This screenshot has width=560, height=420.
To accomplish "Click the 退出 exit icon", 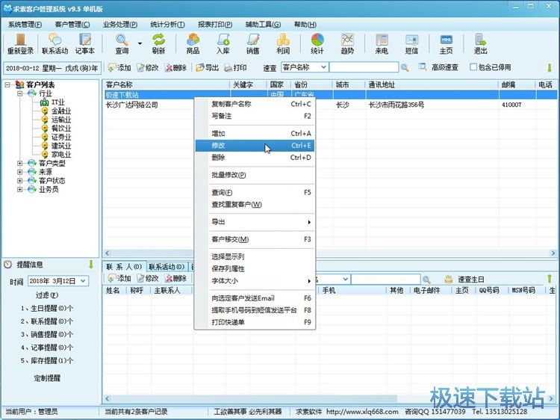I will click(480, 43).
